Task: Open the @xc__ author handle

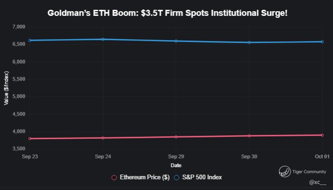Action: point(317,182)
